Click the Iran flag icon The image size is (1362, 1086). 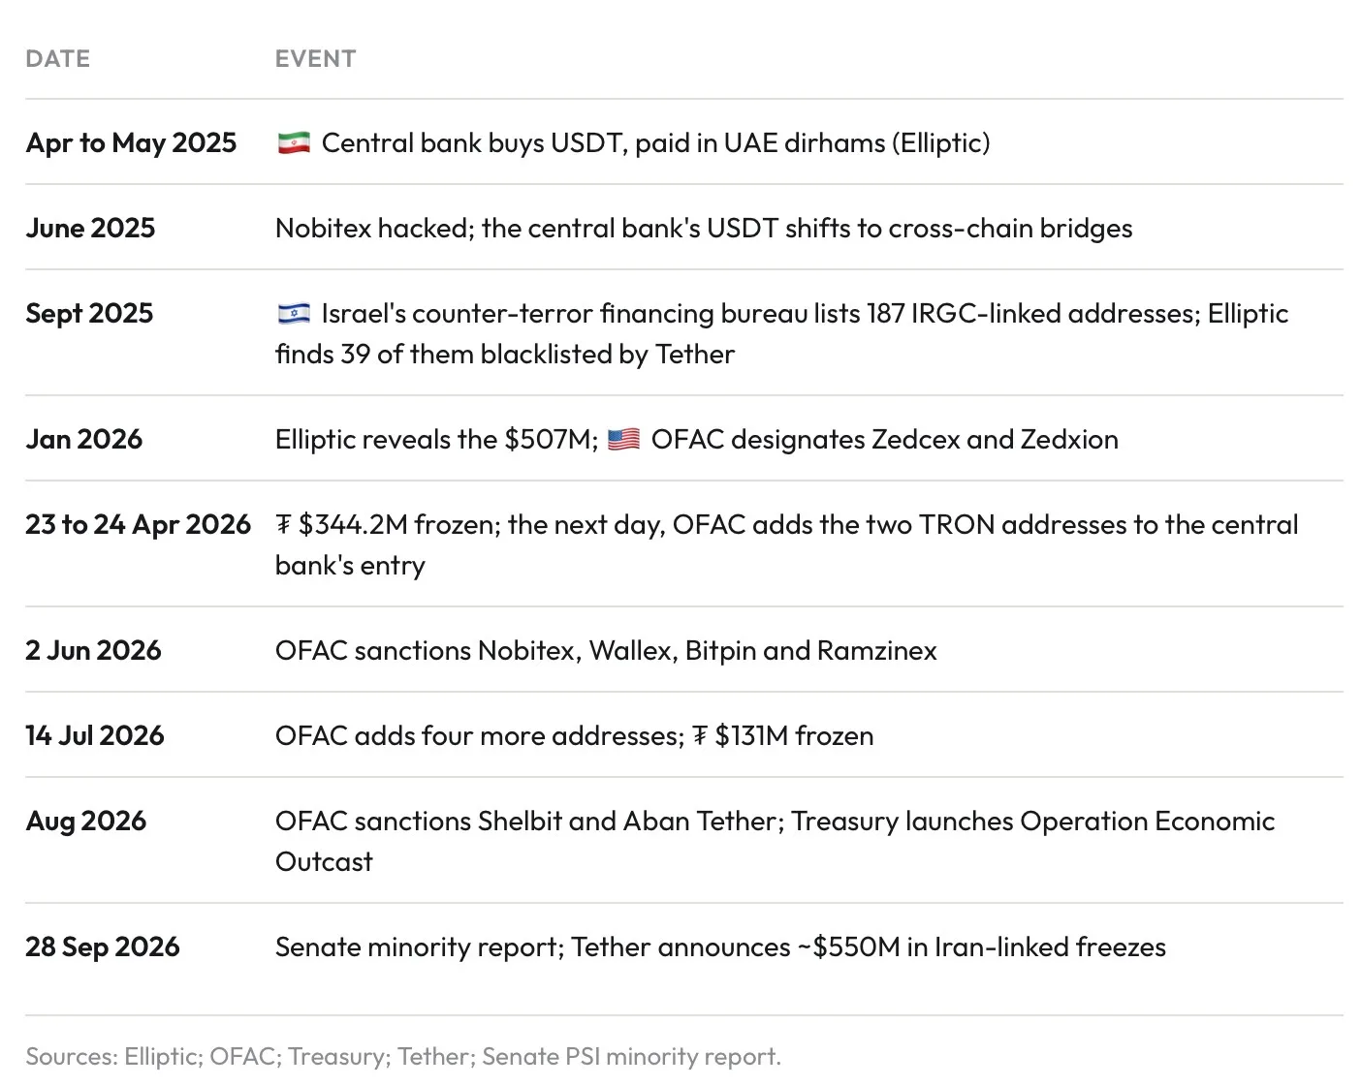click(294, 142)
